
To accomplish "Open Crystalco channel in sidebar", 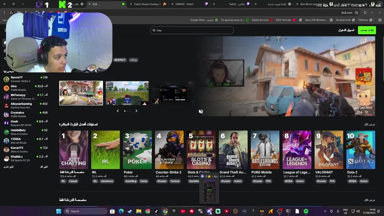I will 25,114.
